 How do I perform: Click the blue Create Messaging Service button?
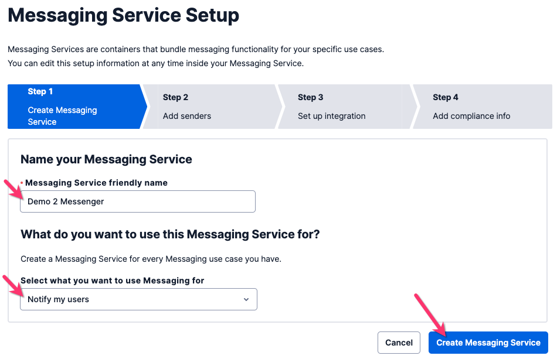click(488, 343)
